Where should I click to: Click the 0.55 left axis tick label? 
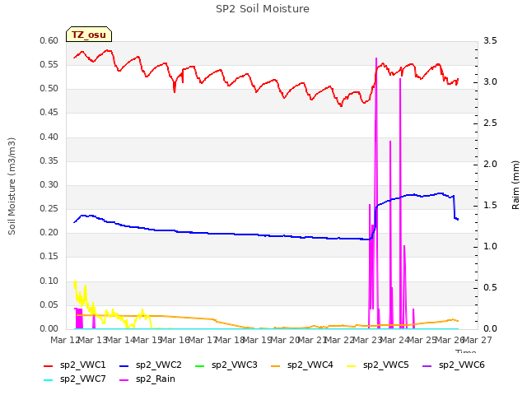coord(49,64)
